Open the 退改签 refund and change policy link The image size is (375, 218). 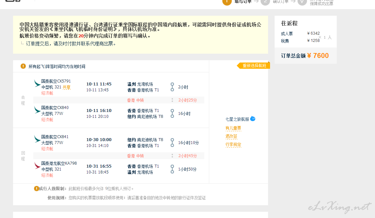(231, 136)
